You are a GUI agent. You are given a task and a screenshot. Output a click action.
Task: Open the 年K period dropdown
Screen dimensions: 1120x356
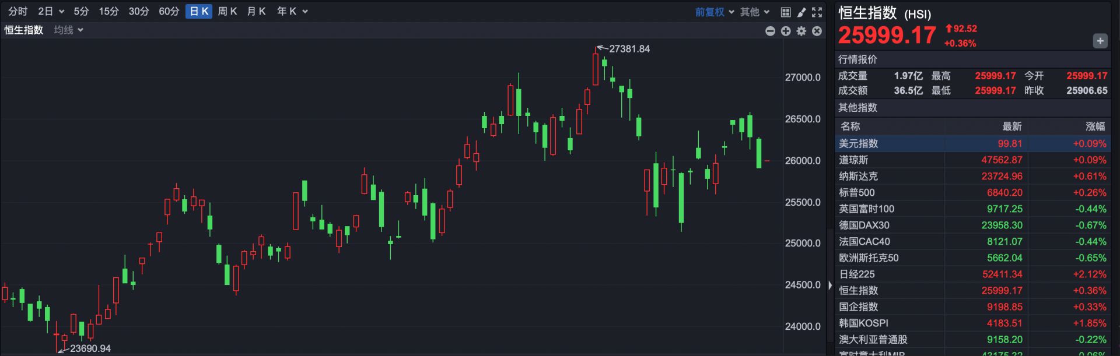tap(292, 12)
